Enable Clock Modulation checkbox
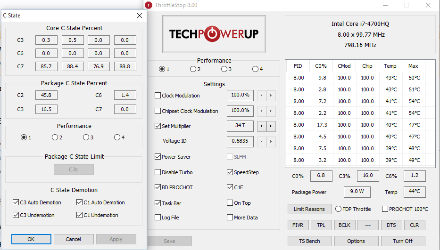This screenshot has height=250, width=440. (x=158, y=95)
